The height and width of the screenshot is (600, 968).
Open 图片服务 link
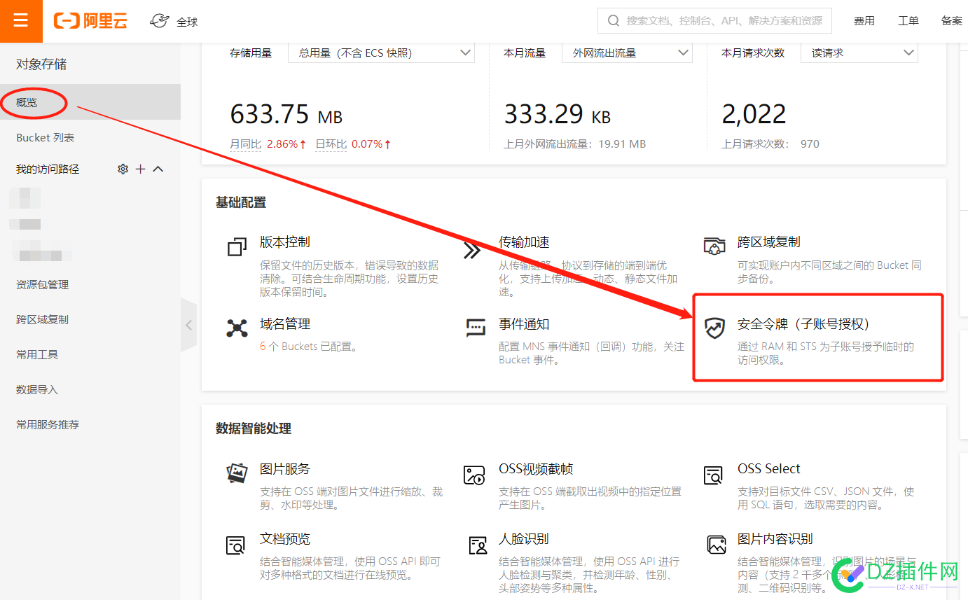point(284,469)
